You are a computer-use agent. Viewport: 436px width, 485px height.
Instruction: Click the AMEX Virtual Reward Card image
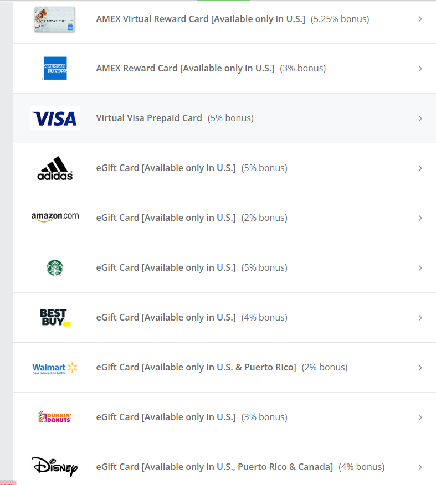[x=55, y=19]
